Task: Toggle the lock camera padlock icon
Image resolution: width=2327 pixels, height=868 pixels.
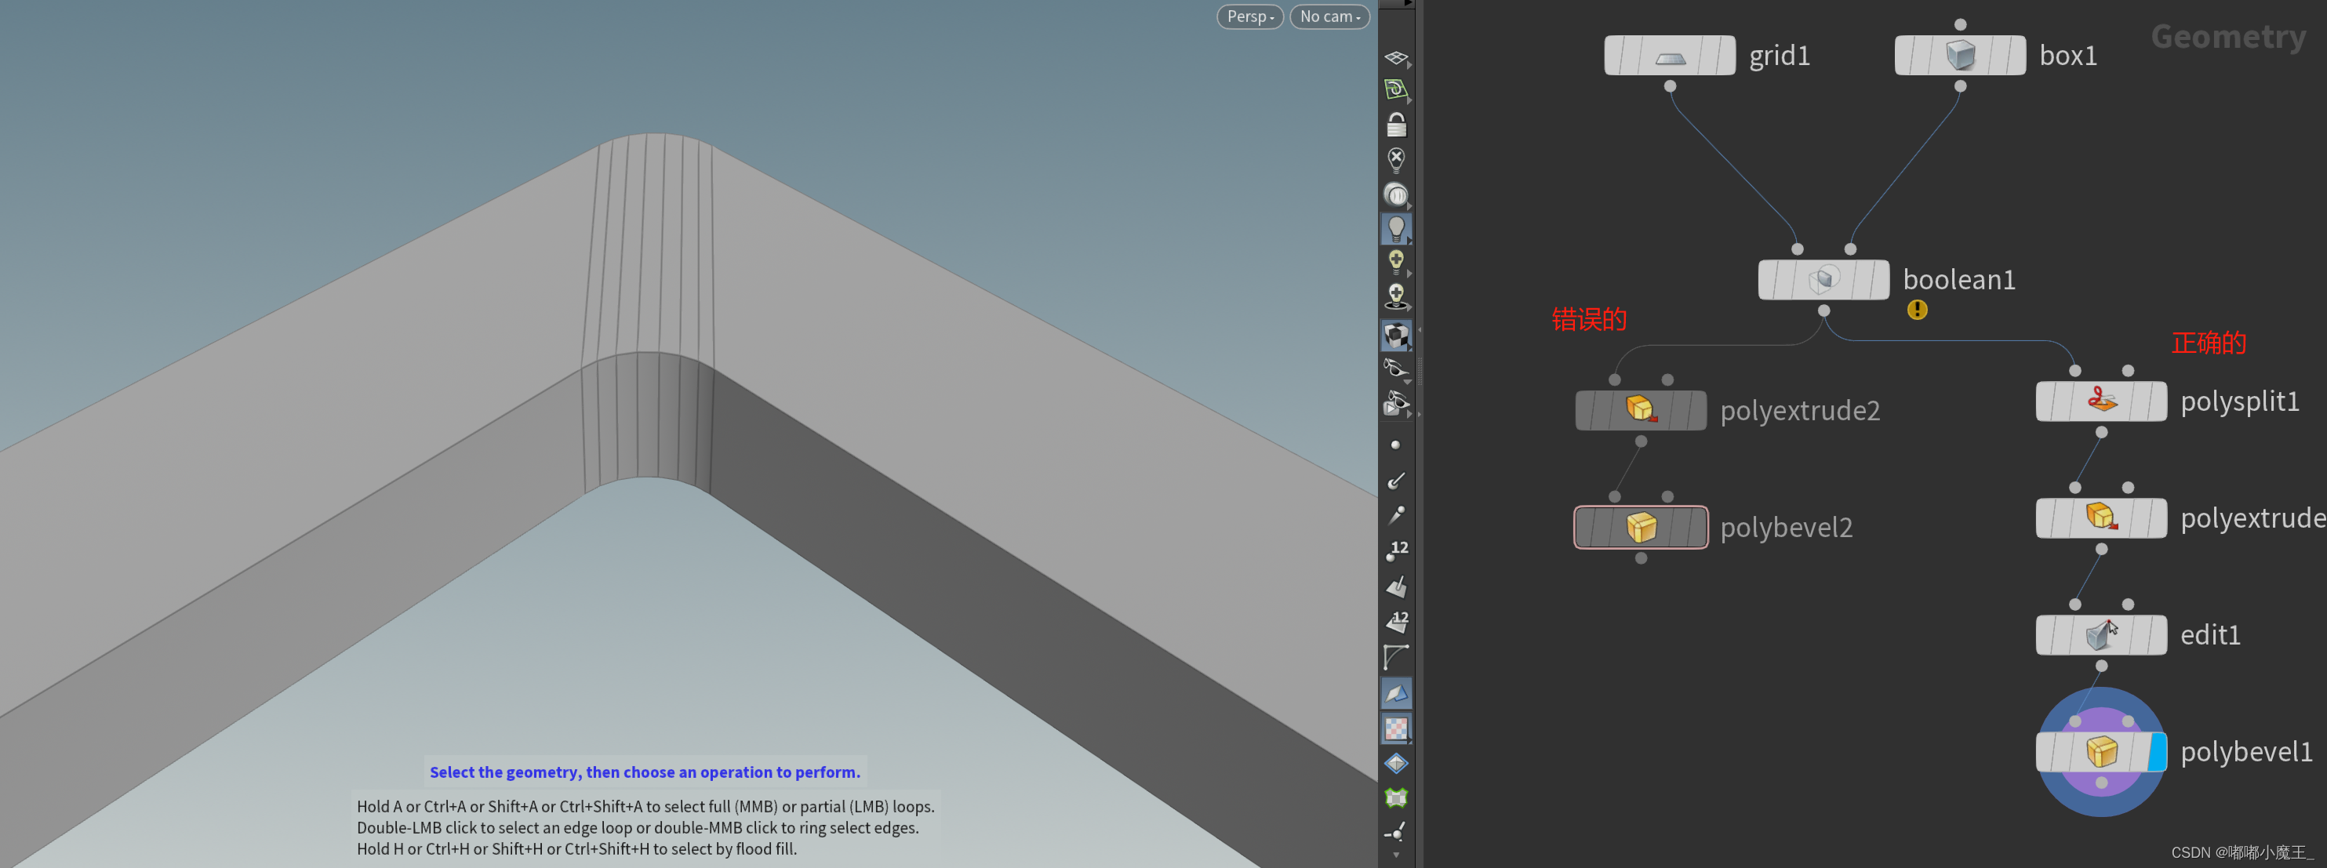Action: point(1396,125)
